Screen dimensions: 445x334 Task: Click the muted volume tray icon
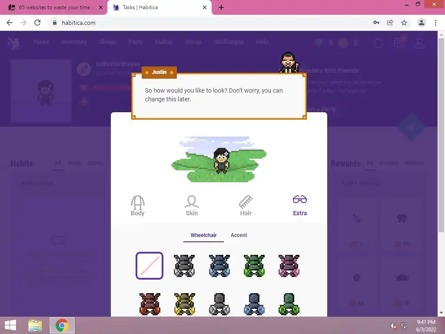[x=393, y=326]
